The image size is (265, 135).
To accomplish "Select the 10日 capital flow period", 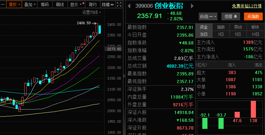I will 255,34.
